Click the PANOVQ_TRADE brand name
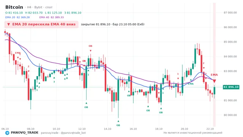The image size is (243, 137). pos(25,133)
